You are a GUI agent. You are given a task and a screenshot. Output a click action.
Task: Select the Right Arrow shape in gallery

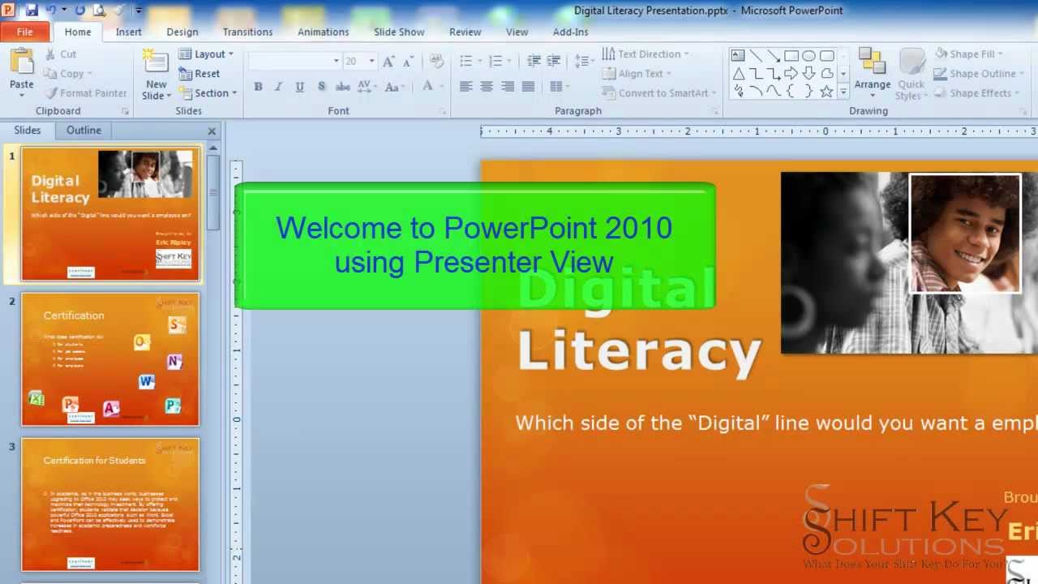(x=791, y=74)
